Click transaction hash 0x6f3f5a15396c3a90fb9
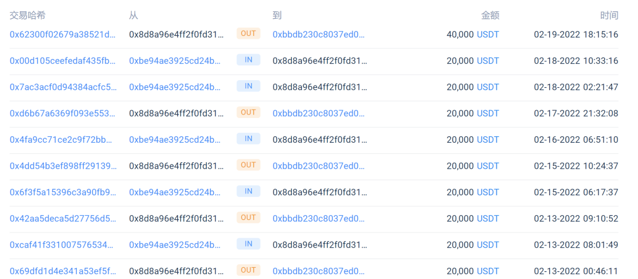This screenshot has height=279, width=638. (63, 192)
